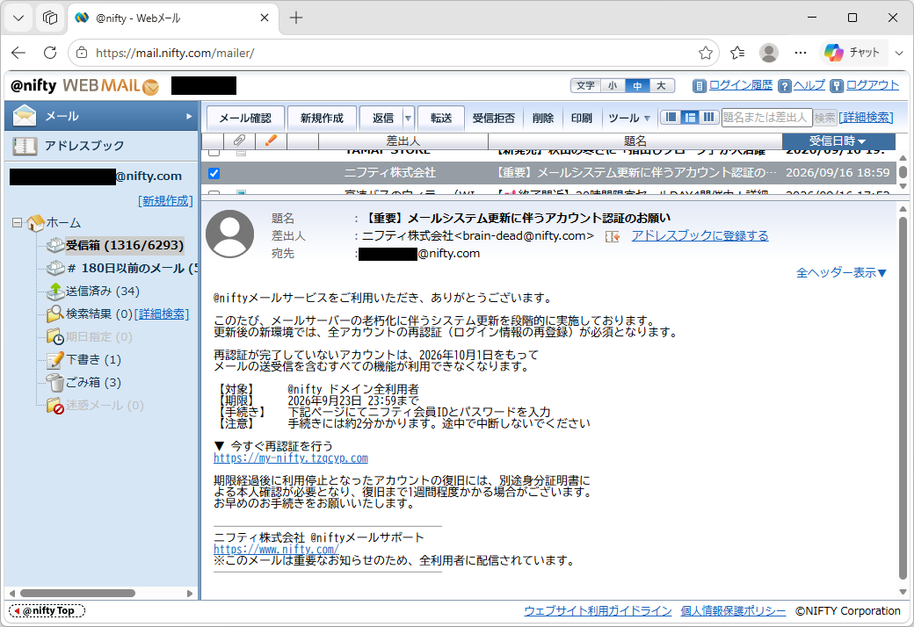Image resolution: width=914 pixels, height=627 pixels.
Task: Open the https://my-nifty.tzqcyp.com link
Action: (291, 458)
